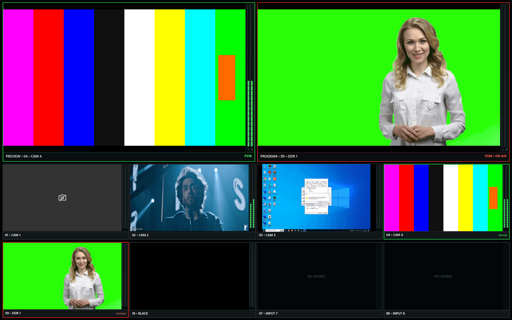Click the '03 • CAM 3' label
This screenshot has height=320, width=512.
(x=267, y=235)
